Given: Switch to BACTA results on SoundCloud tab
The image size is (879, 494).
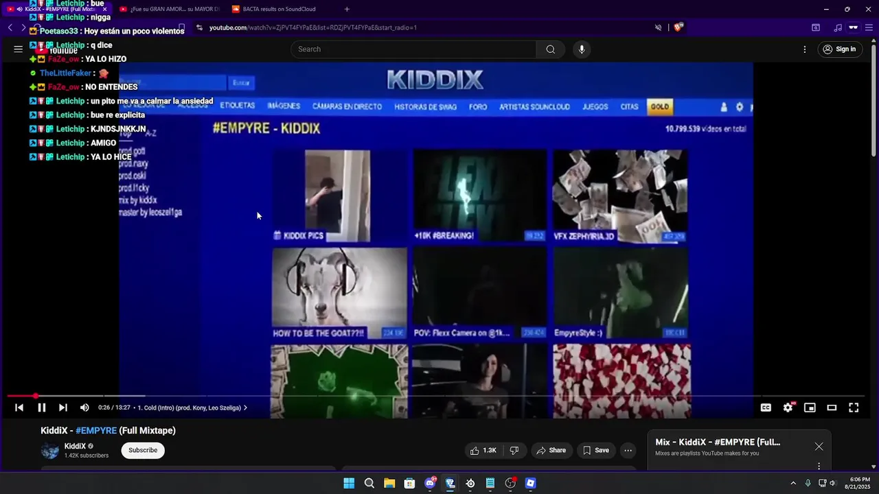Looking at the screenshot, I should pyautogui.click(x=280, y=9).
